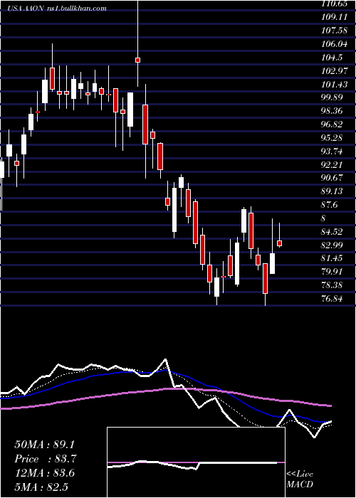This screenshot has height=498, width=356.
Task: Click the 99.89 price axis label
Action: pyautogui.click(x=333, y=97)
